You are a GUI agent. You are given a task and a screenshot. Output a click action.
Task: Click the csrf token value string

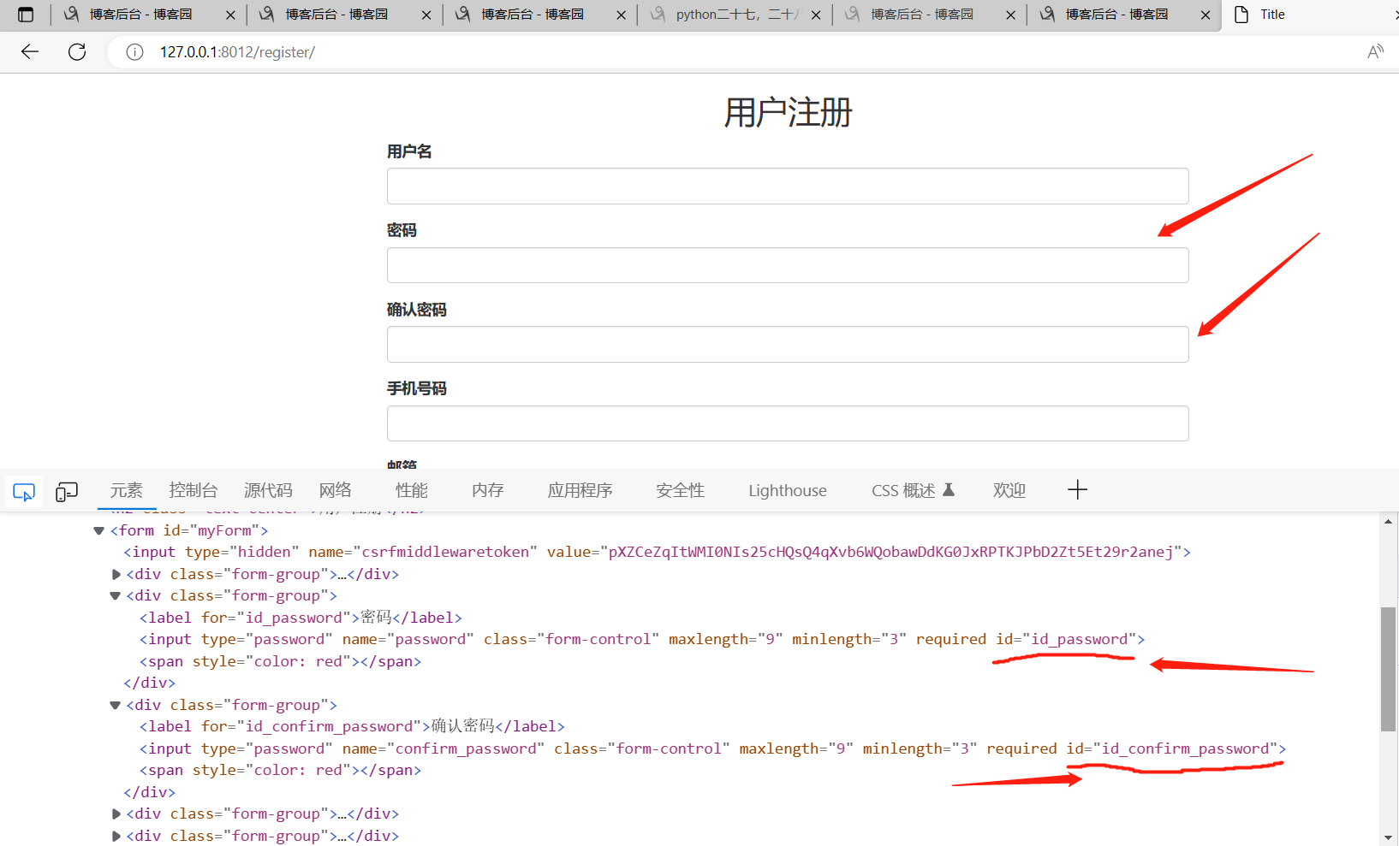890,552
